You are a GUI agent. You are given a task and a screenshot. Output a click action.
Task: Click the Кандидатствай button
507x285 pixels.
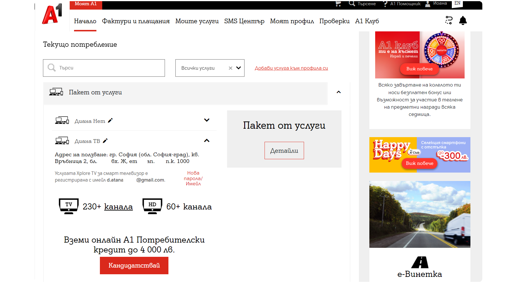(134, 266)
